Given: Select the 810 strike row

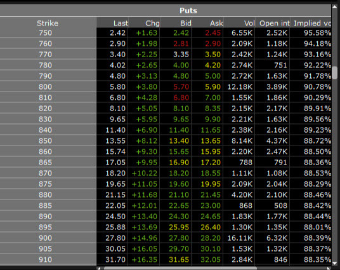Looking at the screenshot, I should tap(166, 98).
